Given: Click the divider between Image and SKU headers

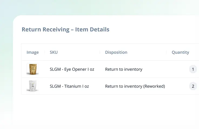Looking at the screenshot, I should pos(45,52).
